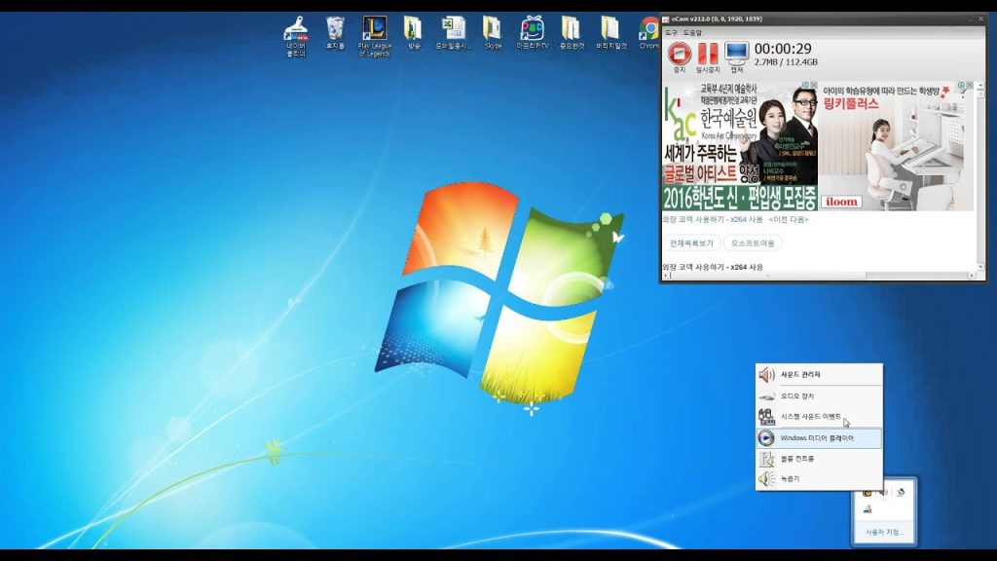Open the 도구 menu in oCam
Viewport: 997px width, 561px height.
671,33
